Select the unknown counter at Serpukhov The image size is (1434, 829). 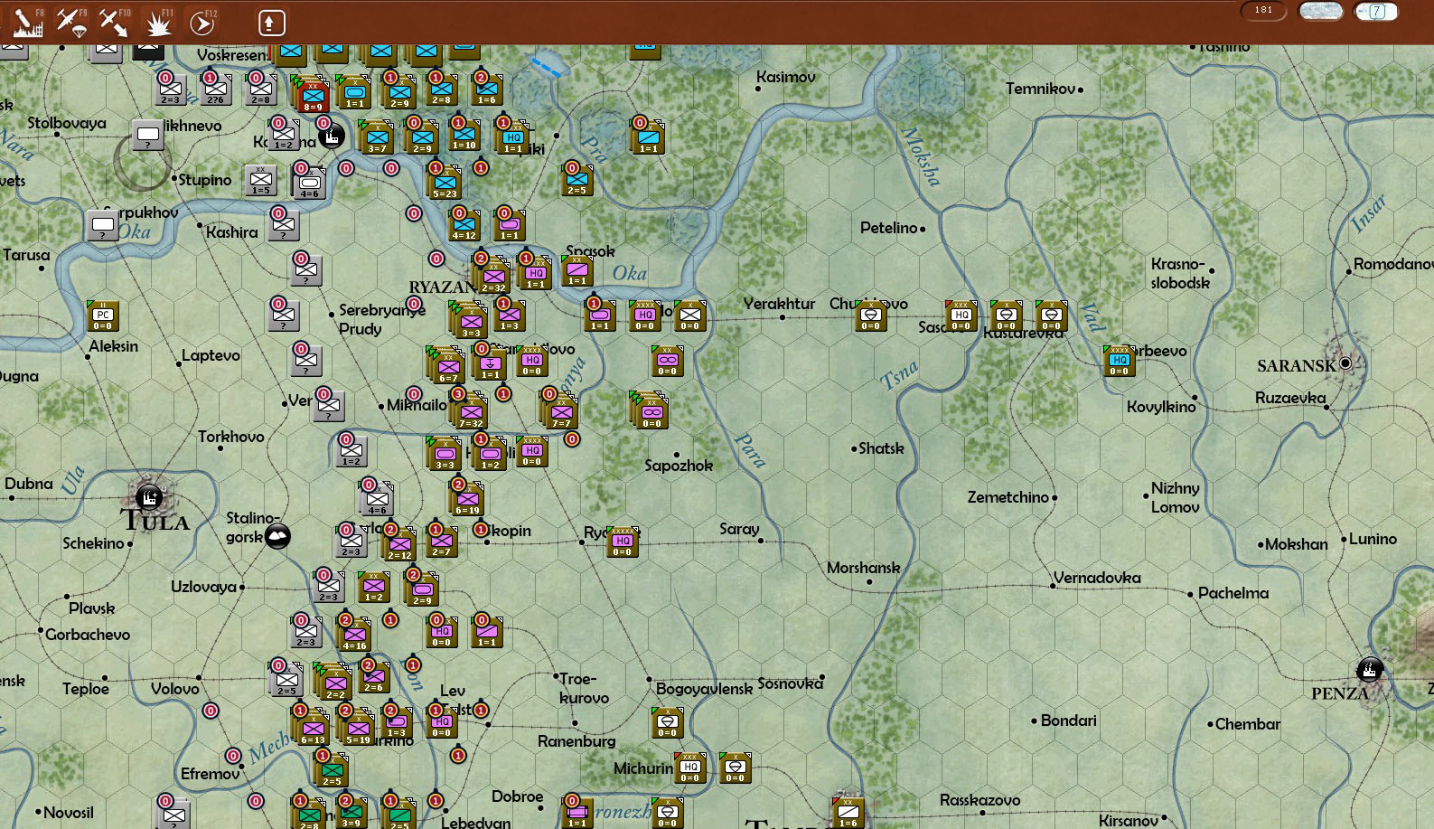[x=103, y=225]
